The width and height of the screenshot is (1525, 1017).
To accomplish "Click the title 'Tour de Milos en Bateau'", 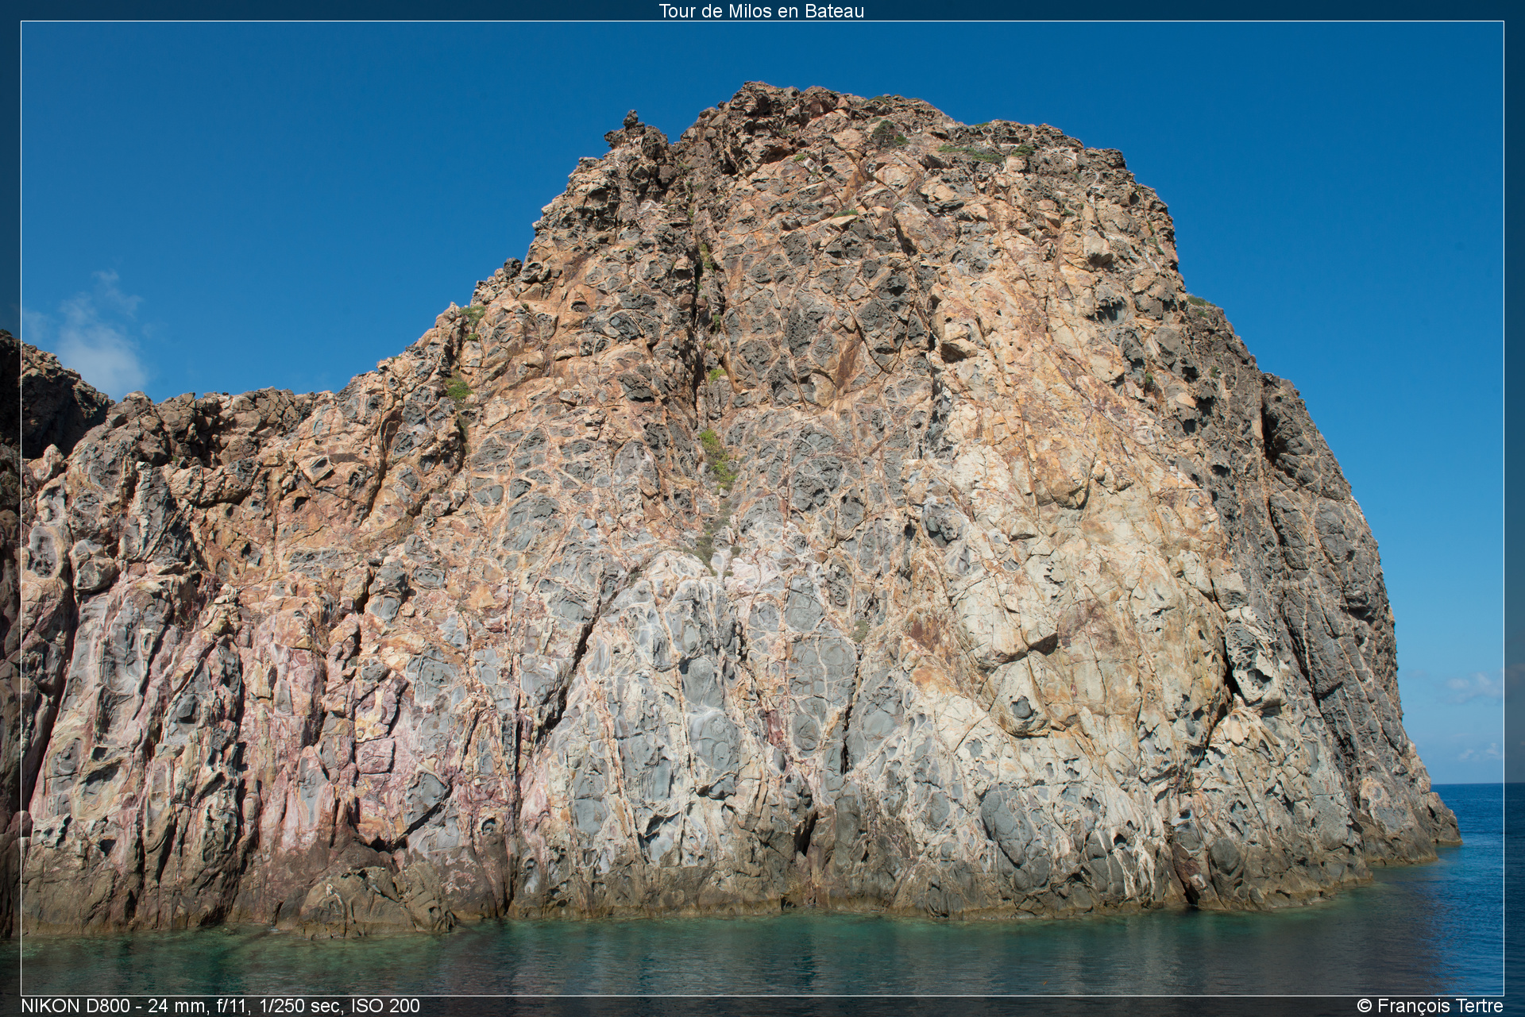I will 761,10.
